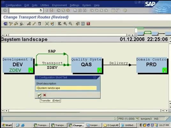
Task: Click the Find binoculars icon
Action: point(80,11)
